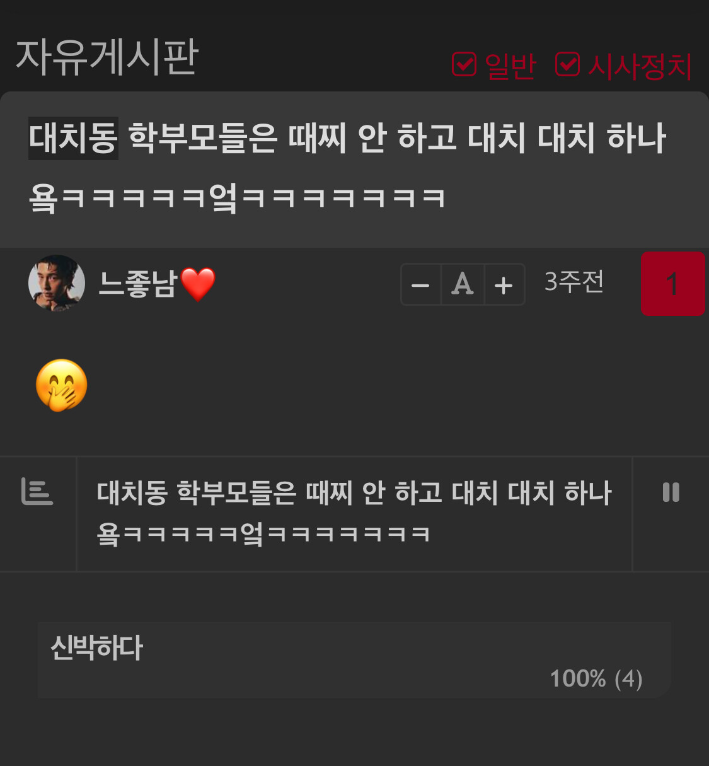The image size is (709, 766).
Task: Click the post title text block
Action: pyautogui.click(x=348, y=168)
